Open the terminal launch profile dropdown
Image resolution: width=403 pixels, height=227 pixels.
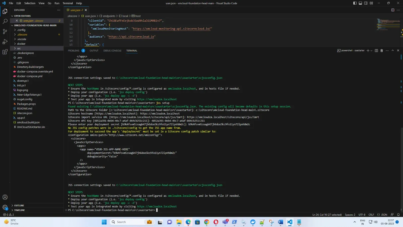click(x=372, y=50)
